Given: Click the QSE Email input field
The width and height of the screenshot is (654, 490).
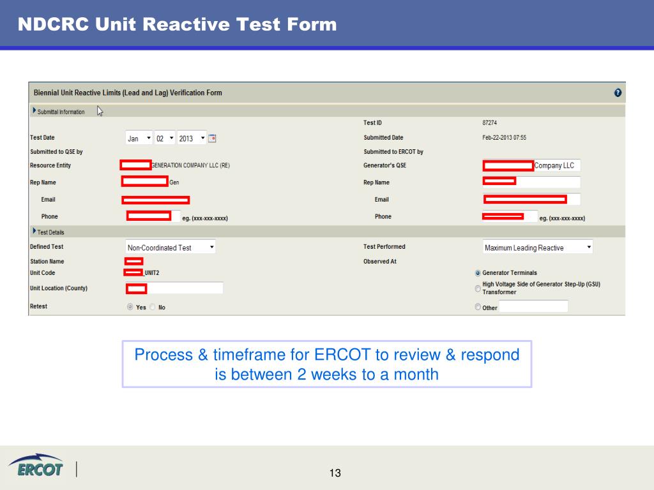Looking at the screenshot, I should pyautogui.click(x=531, y=199).
